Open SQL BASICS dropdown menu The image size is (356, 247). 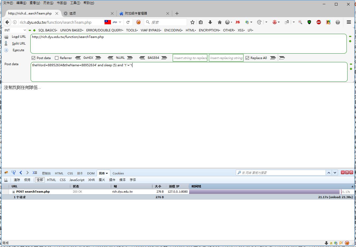pos(48,30)
